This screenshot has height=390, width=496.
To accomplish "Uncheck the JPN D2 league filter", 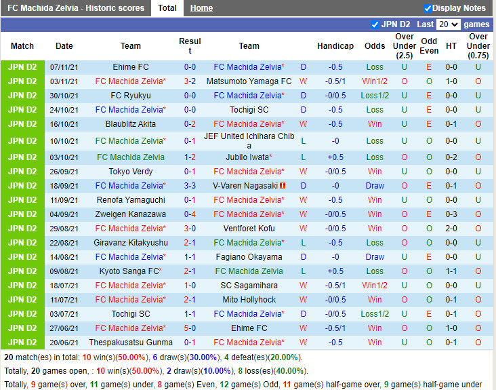I will (375, 24).
